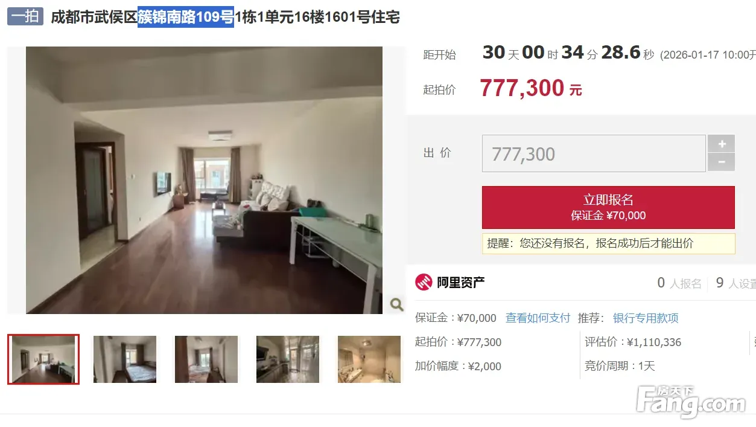Image resolution: width=756 pixels, height=427 pixels.
Task: Click the magnifier zoom icon on photo
Action: tap(396, 304)
